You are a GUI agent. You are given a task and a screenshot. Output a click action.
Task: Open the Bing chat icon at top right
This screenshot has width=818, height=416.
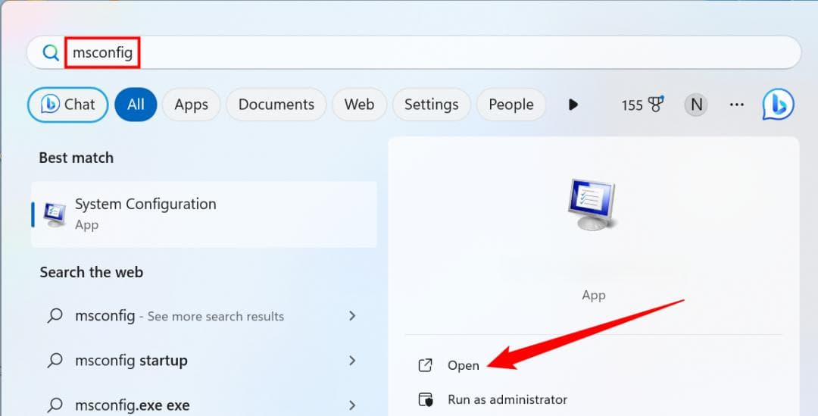(779, 105)
